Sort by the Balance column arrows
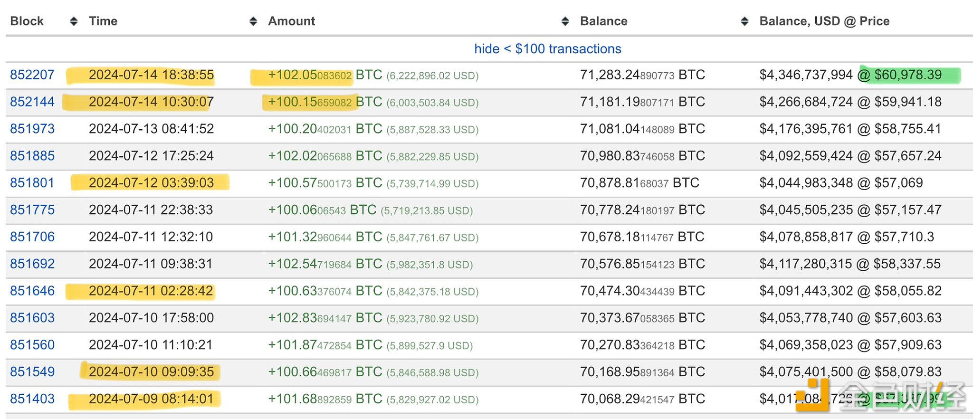This screenshot has width=973, height=419. [x=744, y=21]
